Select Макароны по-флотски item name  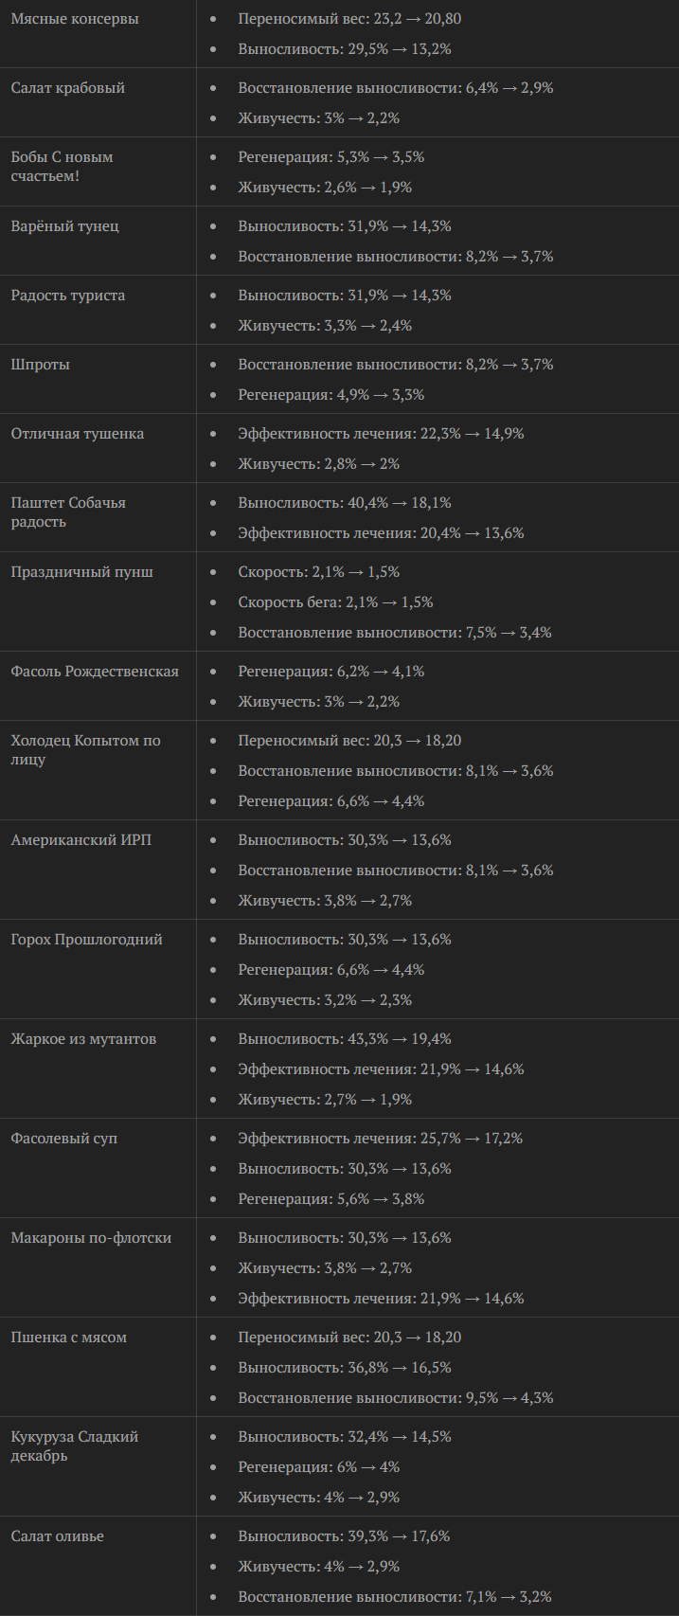[92, 1238]
